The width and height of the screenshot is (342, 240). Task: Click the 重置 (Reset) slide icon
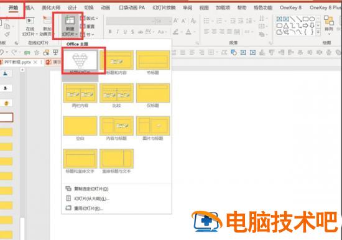[83, 26]
